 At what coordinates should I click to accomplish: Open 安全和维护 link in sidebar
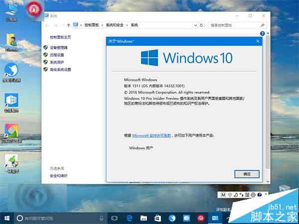tap(58, 176)
